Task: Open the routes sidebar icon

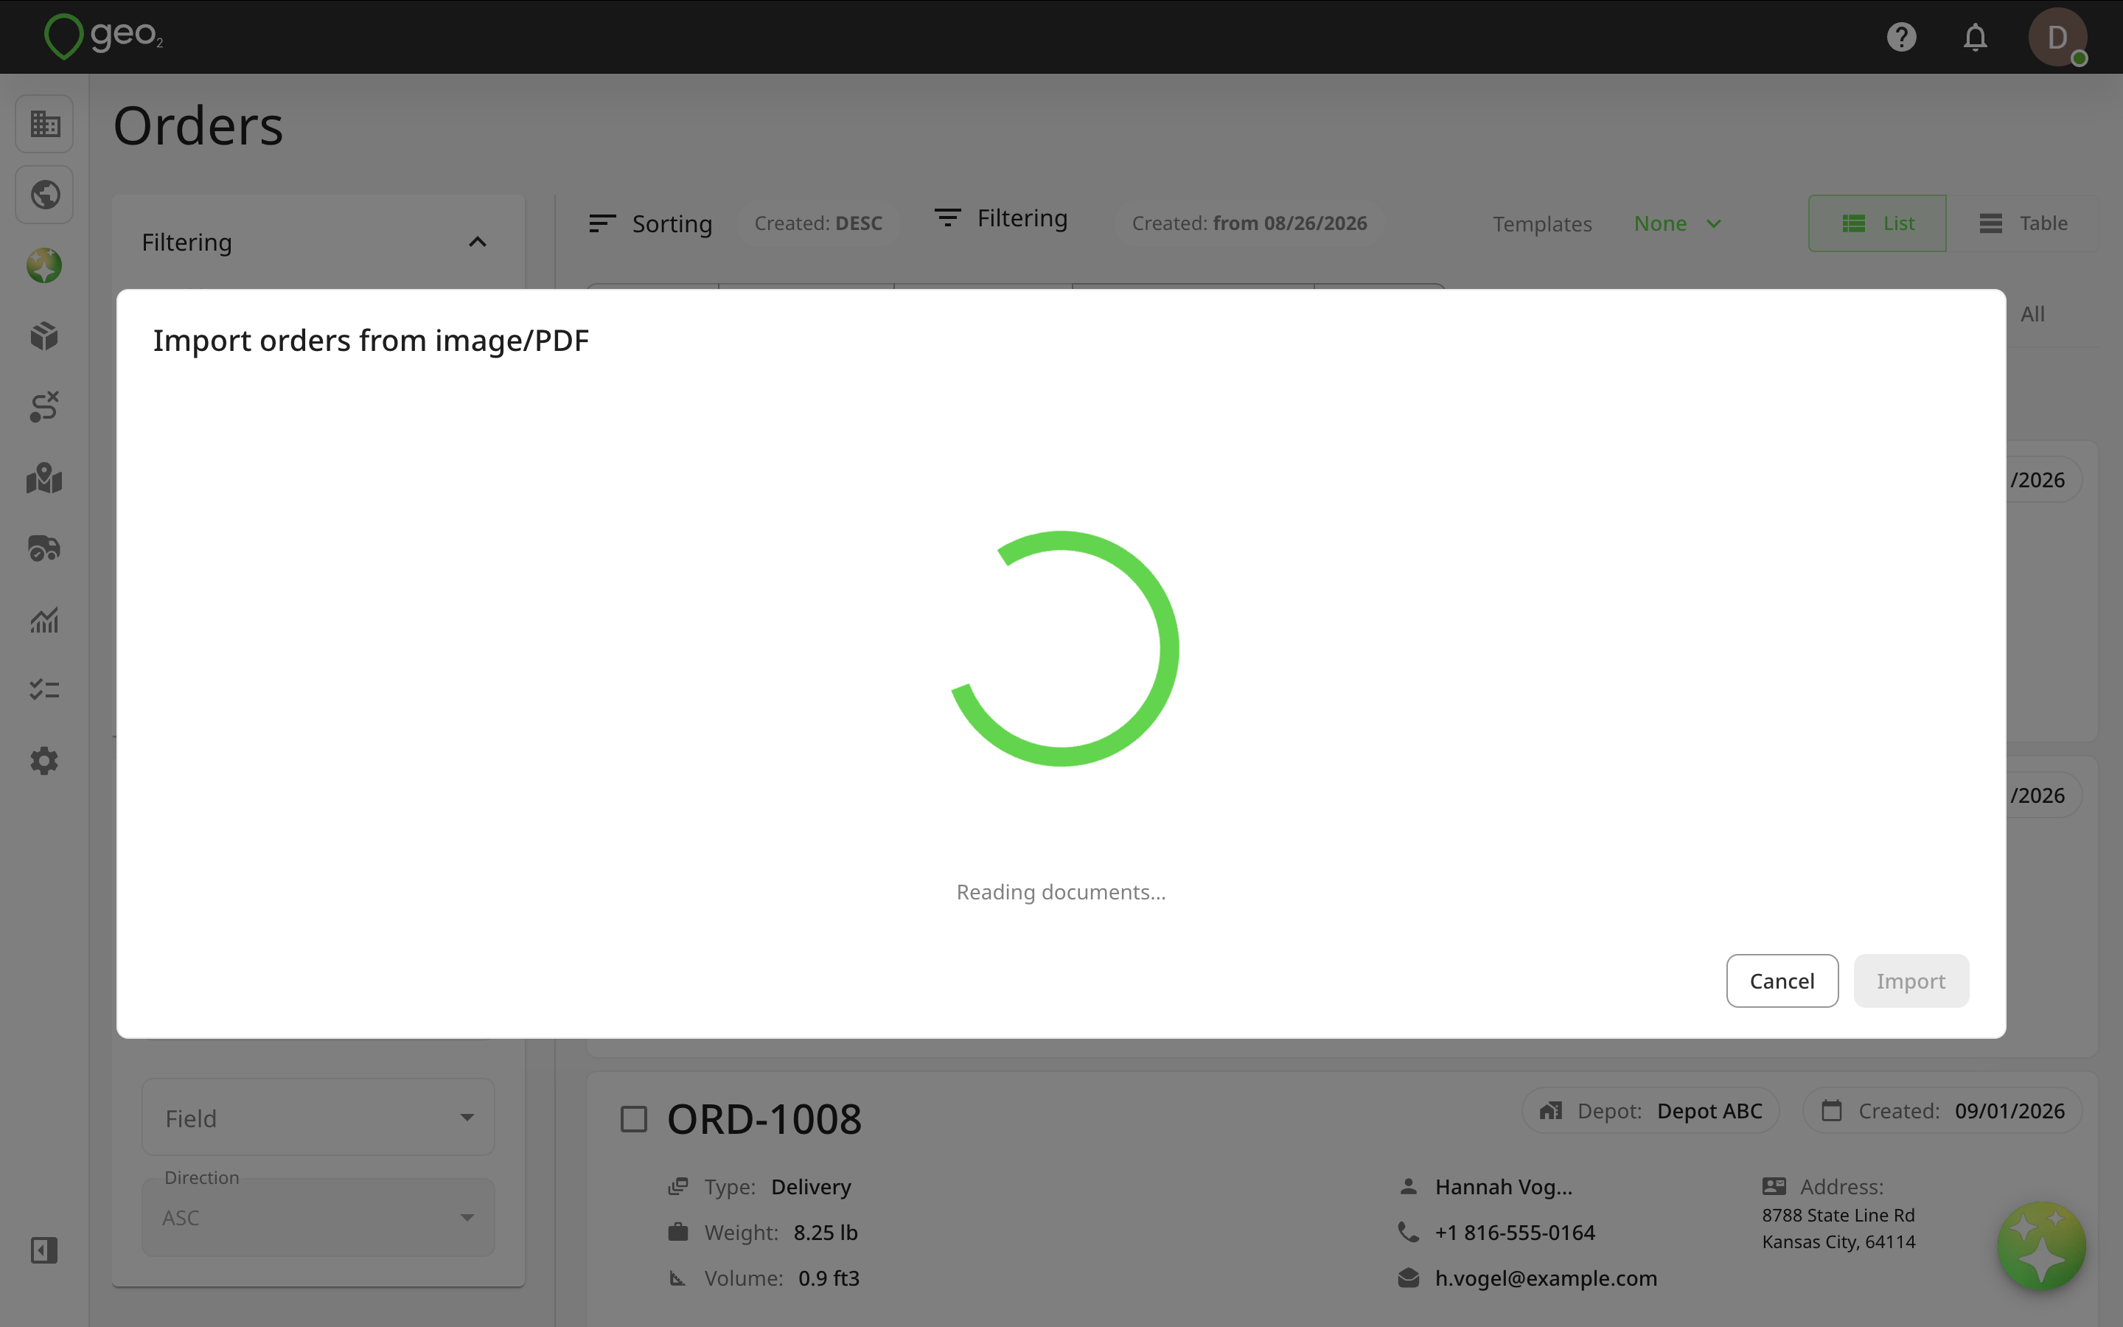Action: click(x=45, y=406)
